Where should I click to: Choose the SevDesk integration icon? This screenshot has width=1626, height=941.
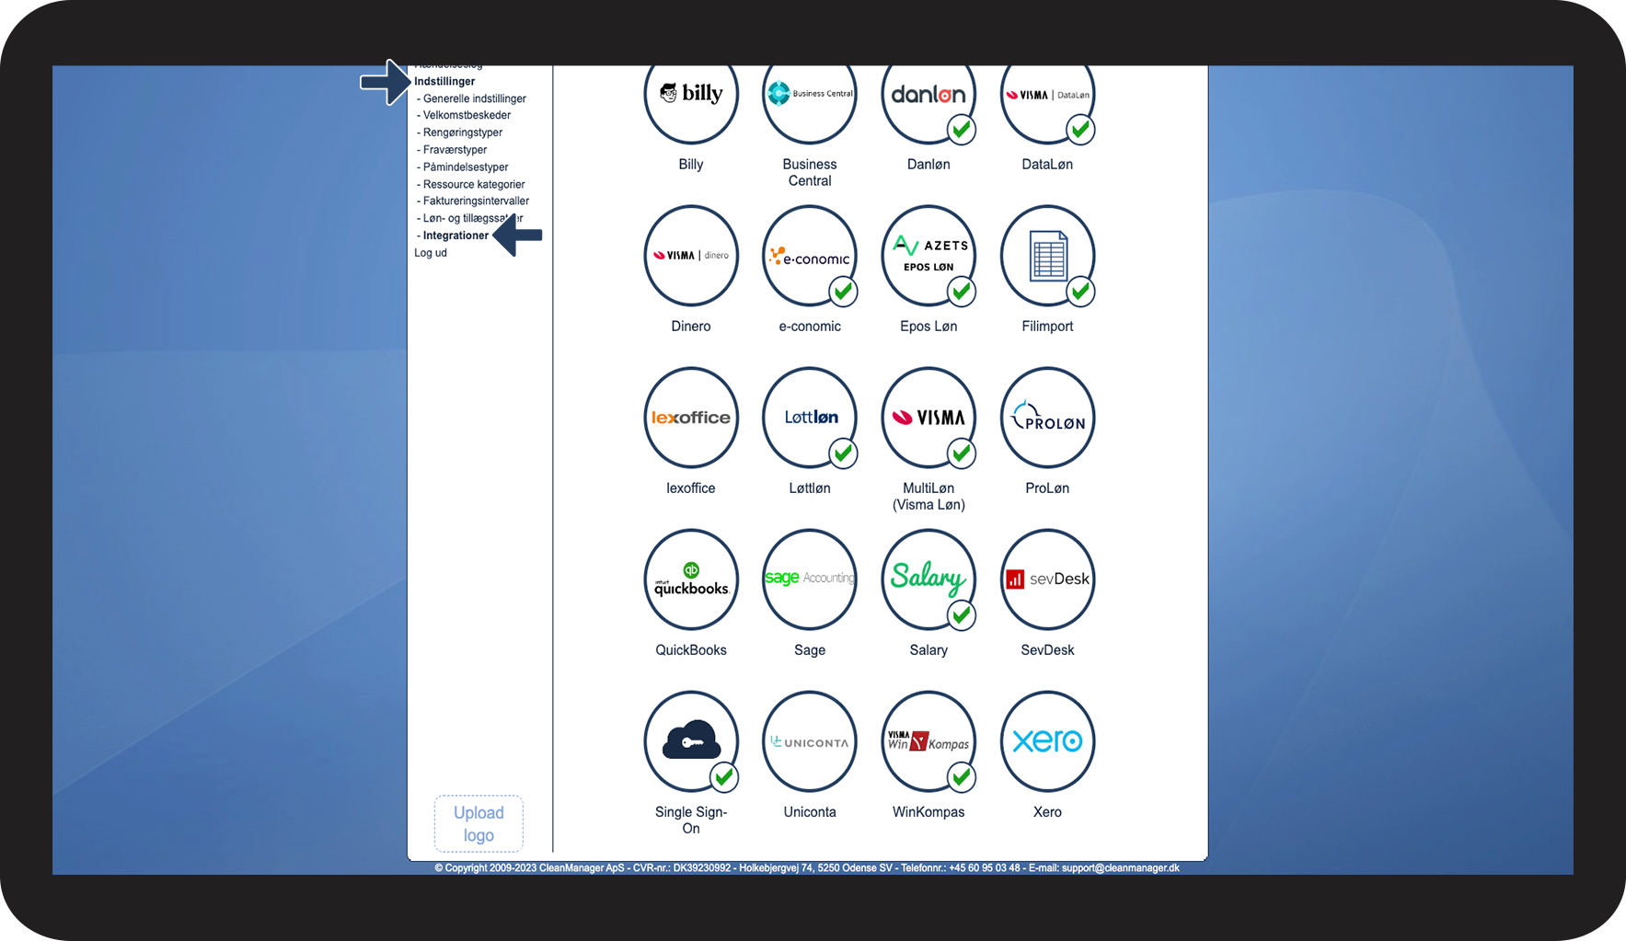1047,580
